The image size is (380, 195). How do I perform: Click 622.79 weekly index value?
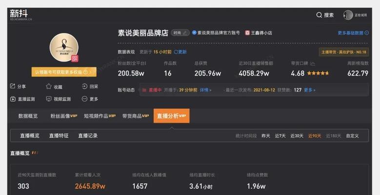tap(358, 73)
